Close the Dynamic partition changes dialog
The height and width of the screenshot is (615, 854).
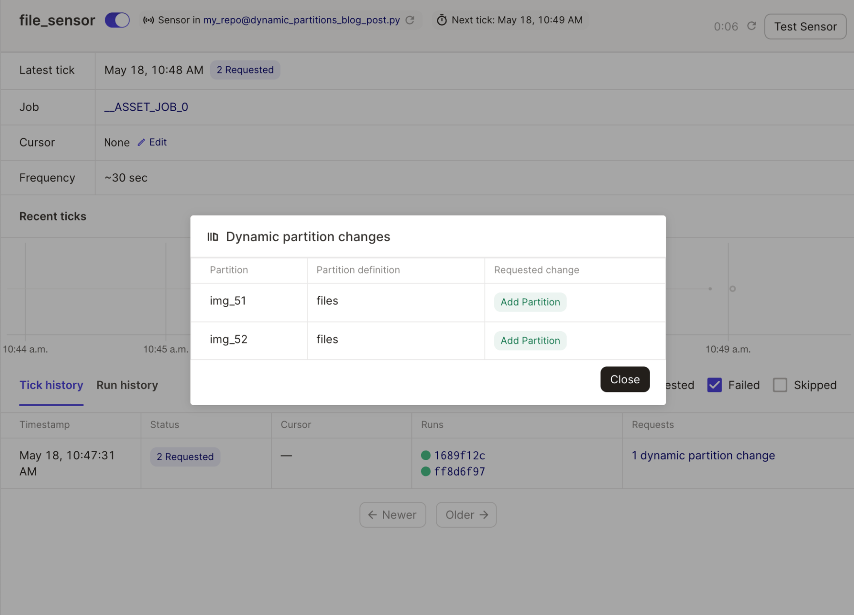[x=625, y=379]
